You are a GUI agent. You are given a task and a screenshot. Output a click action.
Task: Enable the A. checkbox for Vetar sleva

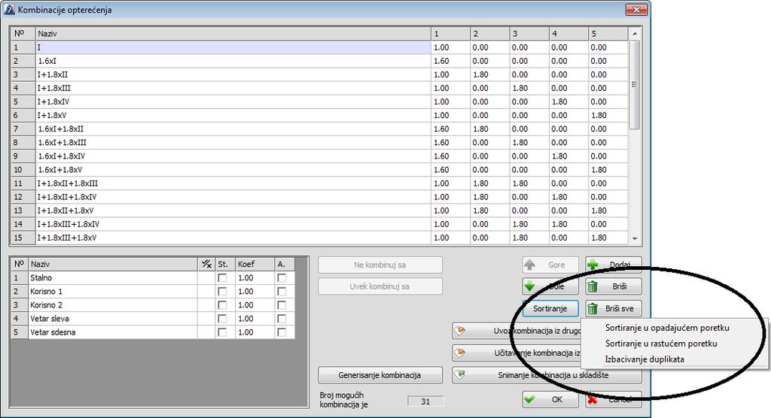tap(282, 319)
